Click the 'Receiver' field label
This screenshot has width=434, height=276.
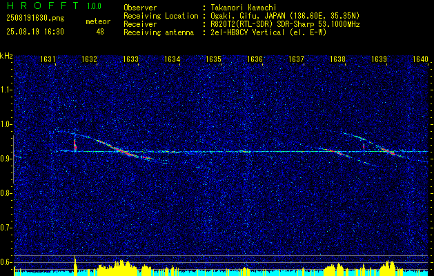(140, 24)
